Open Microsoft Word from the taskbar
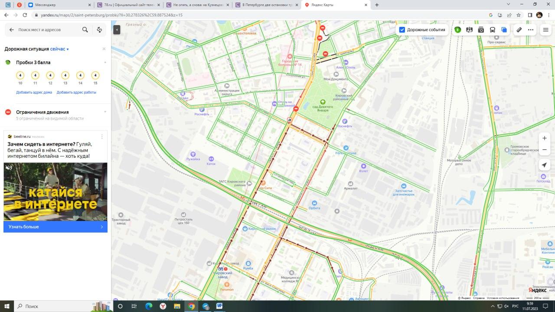The image size is (555, 312). click(220, 306)
